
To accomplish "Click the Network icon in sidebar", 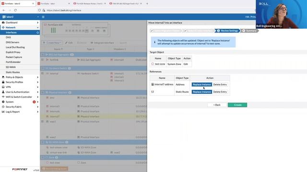I will [3, 28].
